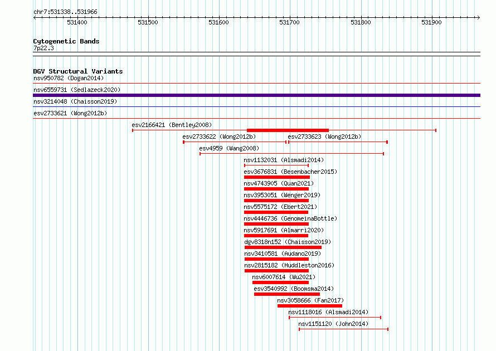
Task: Select the dgv8318n152 (Chaisson2019) red bar
Action: (x=283, y=247)
